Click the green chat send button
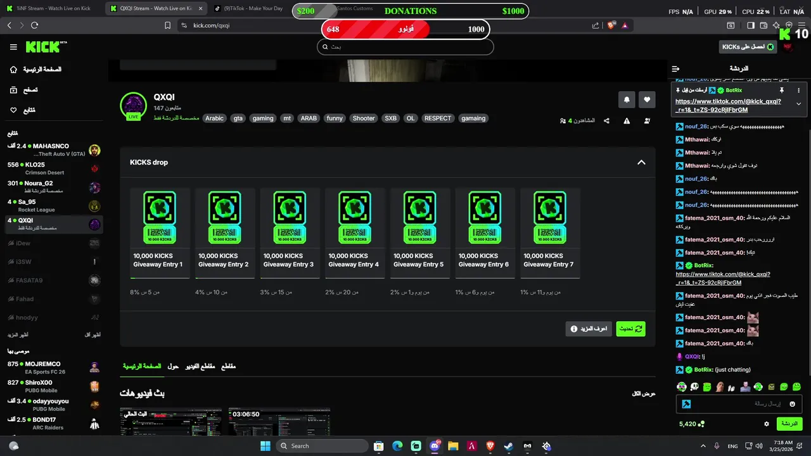The image size is (811, 456). click(789, 424)
